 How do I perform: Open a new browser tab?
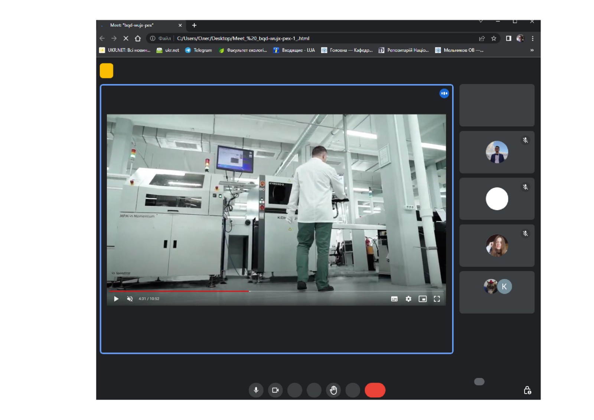click(194, 25)
